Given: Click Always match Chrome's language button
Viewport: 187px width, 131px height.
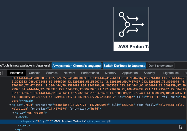Looking at the screenshot, I should click(x=77, y=65).
